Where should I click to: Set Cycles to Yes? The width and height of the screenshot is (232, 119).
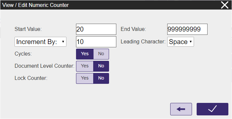click(x=85, y=54)
